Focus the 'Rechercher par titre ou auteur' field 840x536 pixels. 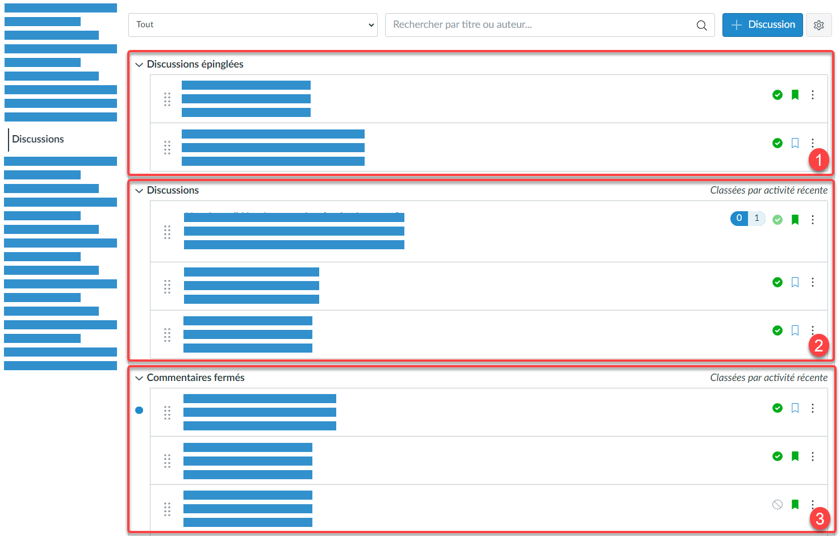click(540, 25)
